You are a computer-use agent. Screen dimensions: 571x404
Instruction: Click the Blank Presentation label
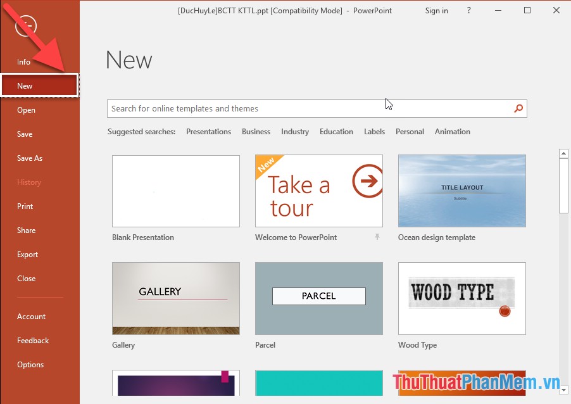click(143, 237)
